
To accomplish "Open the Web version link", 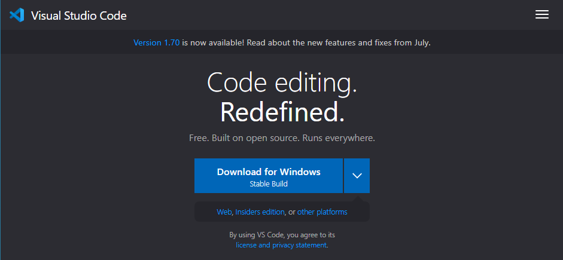I will coord(224,212).
